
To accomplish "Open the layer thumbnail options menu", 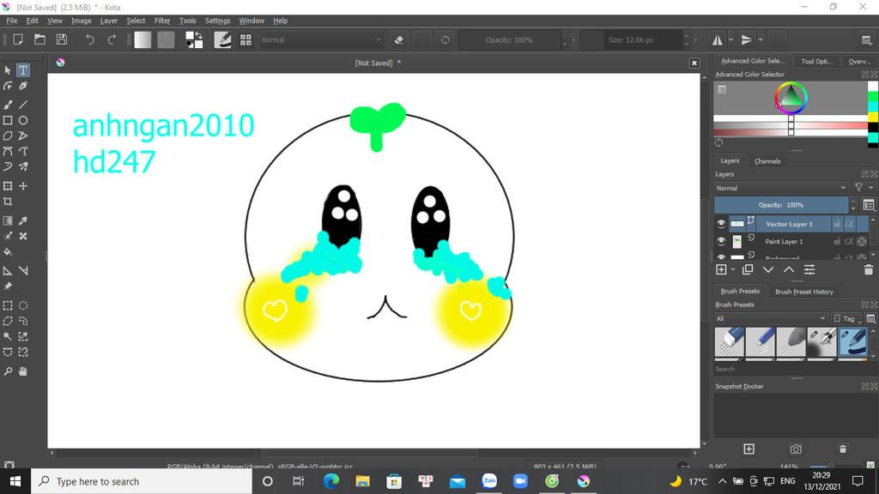I will [x=869, y=205].
